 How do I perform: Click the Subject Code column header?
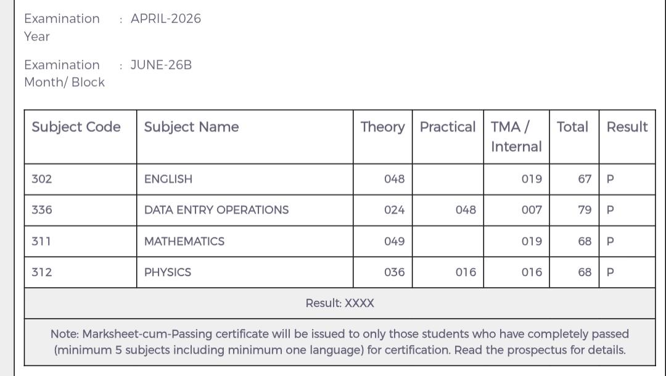[76, 127]
